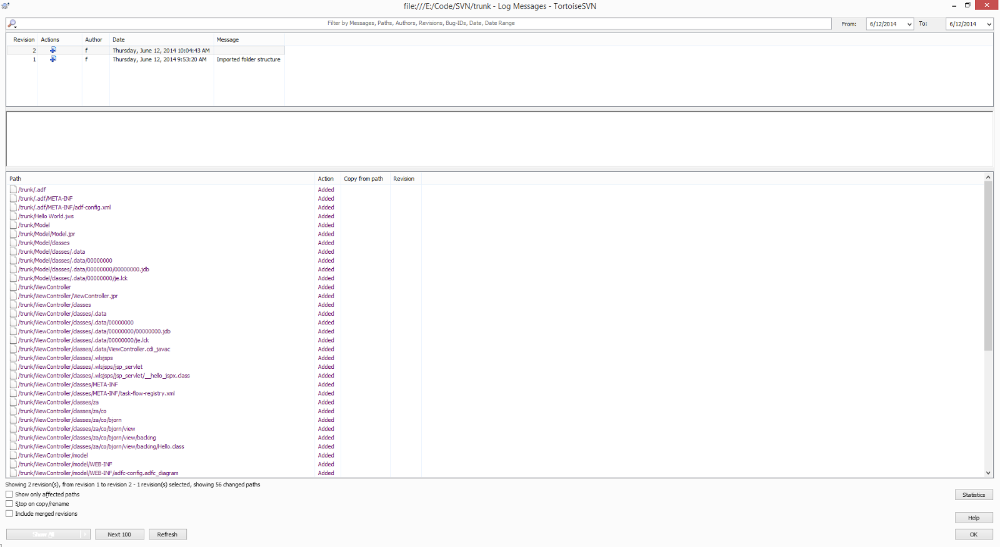Select /trunk/ViewController/classes/.data/ViewController.cdi_javac
Viewport: 1000px width, 547px height.
[x=94, y=349]
